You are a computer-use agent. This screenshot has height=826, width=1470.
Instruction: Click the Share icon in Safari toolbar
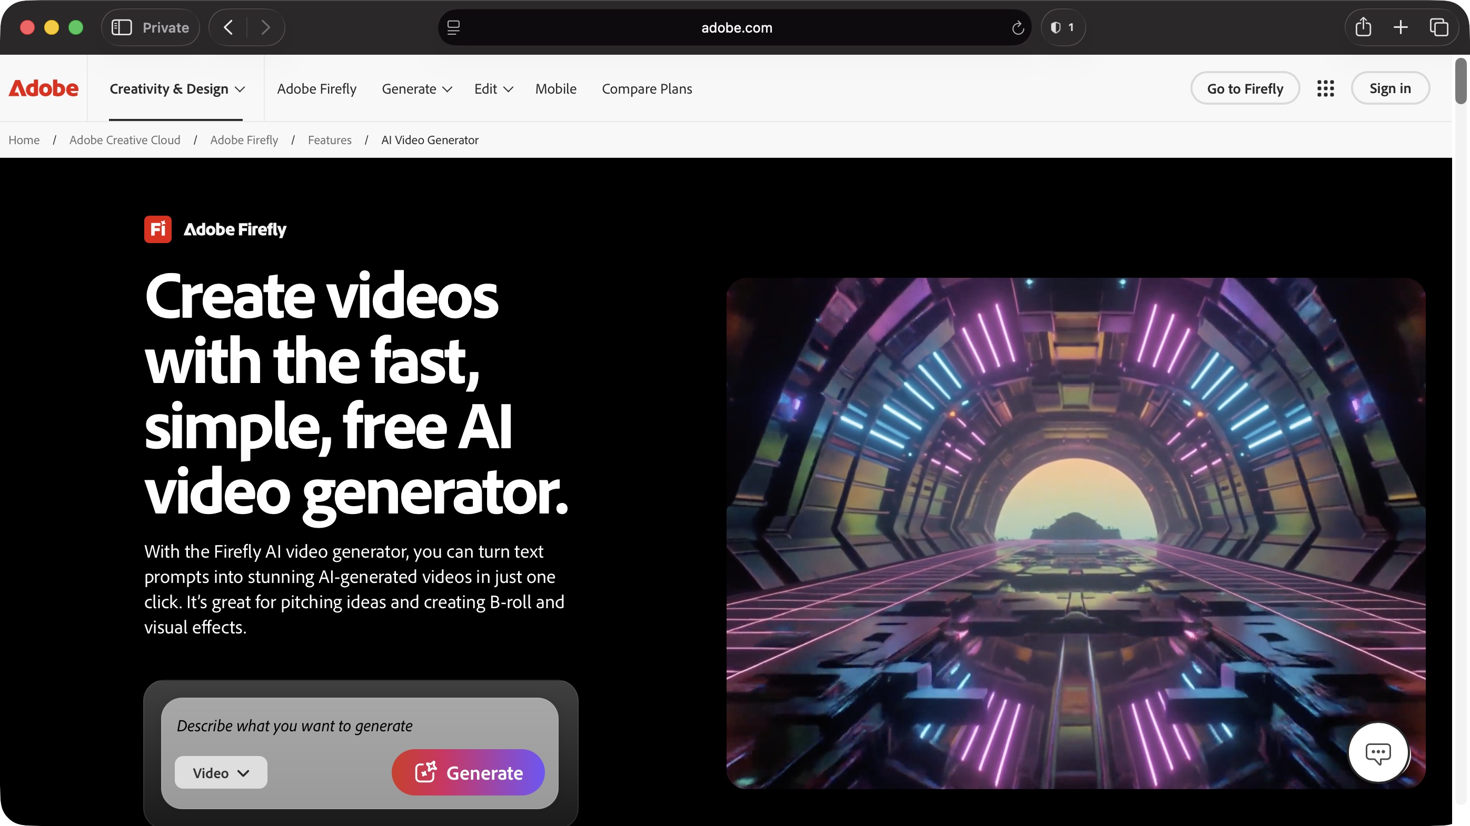click(1363, 27)
